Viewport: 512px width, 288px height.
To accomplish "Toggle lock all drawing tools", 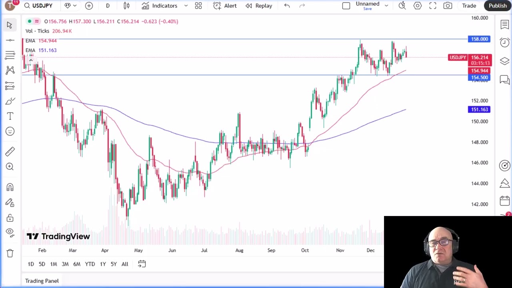I will click(10, 218).
